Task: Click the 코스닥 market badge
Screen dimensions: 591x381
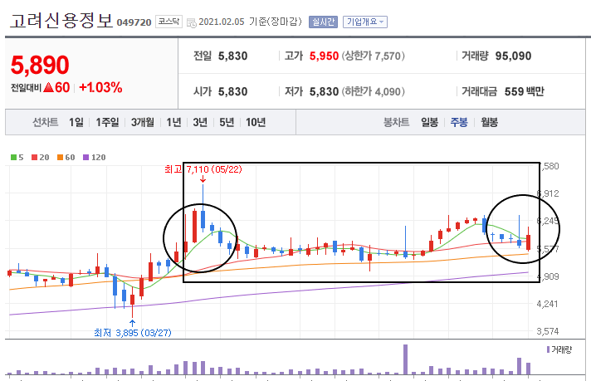Action: pyautogui.click(x=169, y=22)
